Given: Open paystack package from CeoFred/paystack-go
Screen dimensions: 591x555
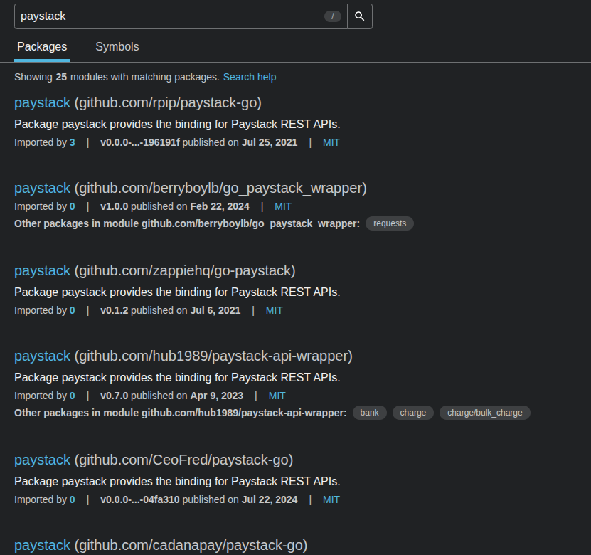Looking at the screenshot, I should coord(42,460).
